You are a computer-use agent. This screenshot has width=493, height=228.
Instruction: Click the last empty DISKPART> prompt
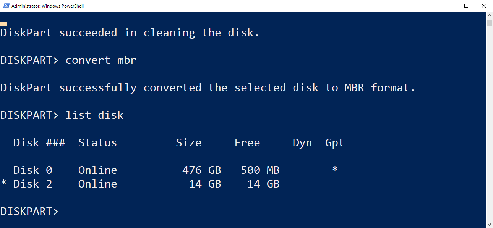[29, 212]
